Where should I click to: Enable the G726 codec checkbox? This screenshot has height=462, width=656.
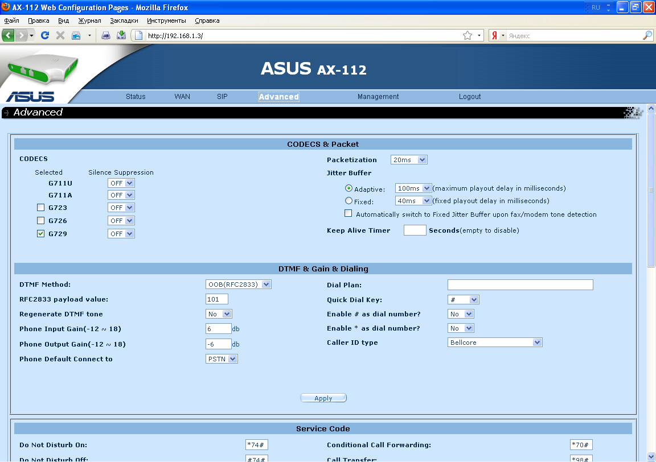click(40, 220)
